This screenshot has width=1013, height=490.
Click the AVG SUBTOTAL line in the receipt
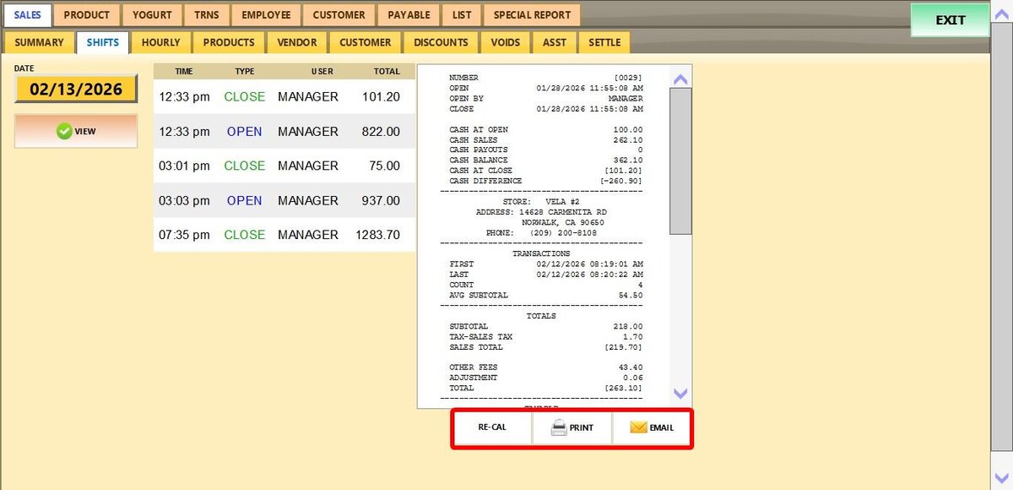click(545, 296)
